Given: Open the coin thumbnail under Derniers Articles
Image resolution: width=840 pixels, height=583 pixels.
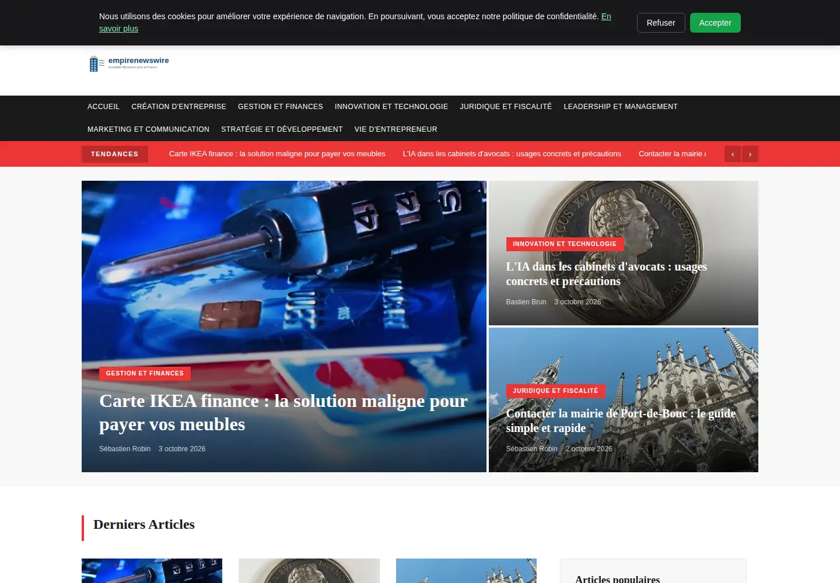Looking at the screenshot, I should tap(309, 571).
